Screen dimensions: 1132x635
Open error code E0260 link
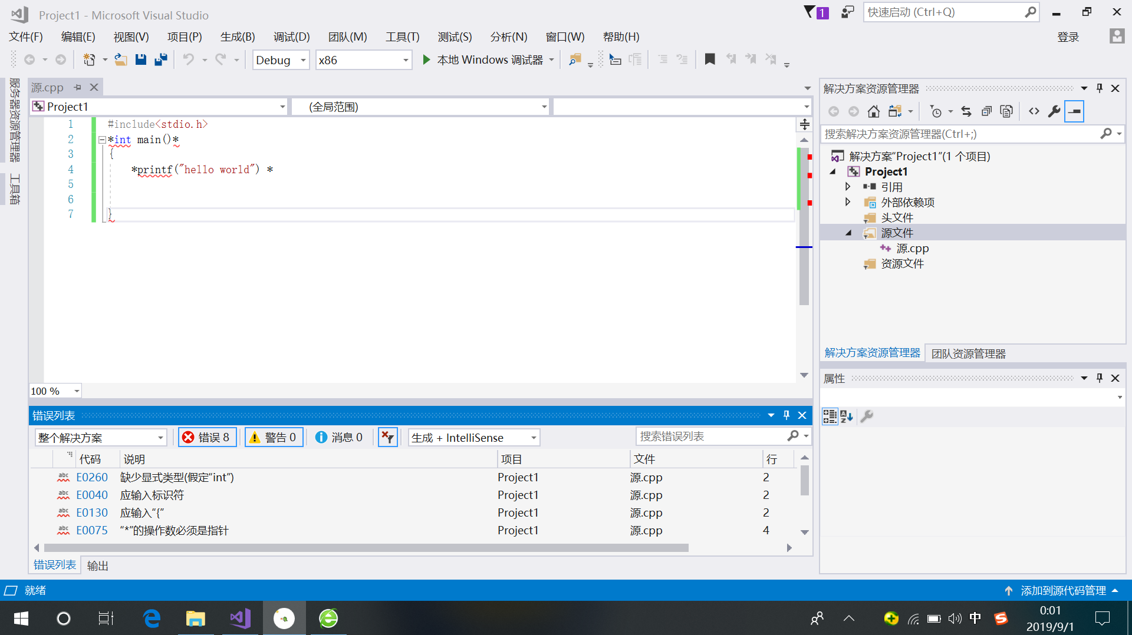92,477
